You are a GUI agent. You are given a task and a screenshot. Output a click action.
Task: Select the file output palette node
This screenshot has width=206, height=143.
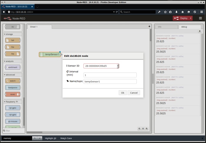[13, 54]
